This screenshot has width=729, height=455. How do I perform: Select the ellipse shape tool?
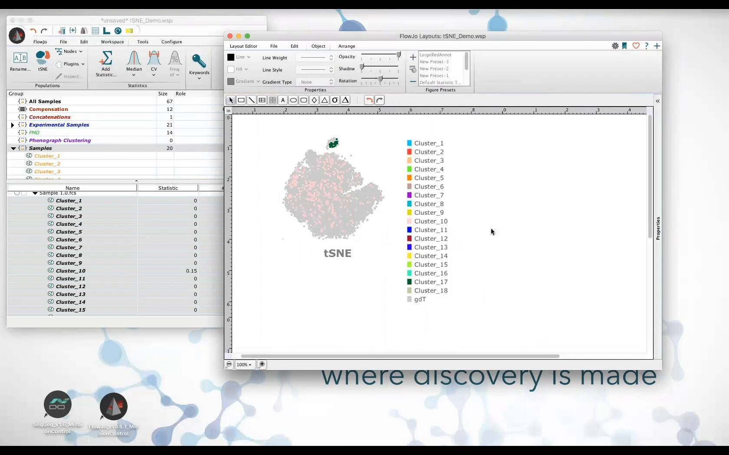tap(293, 100)
